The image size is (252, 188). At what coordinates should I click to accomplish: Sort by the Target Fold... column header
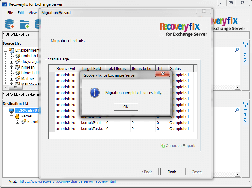tap(93, 69)
